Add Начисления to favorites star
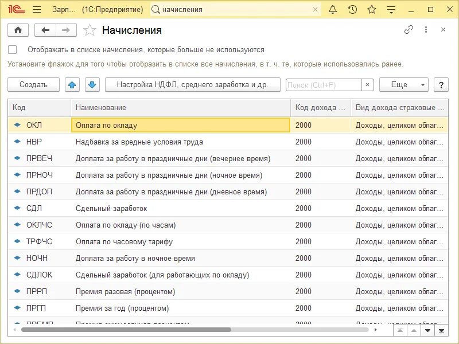459x344 pixels. 90,30
